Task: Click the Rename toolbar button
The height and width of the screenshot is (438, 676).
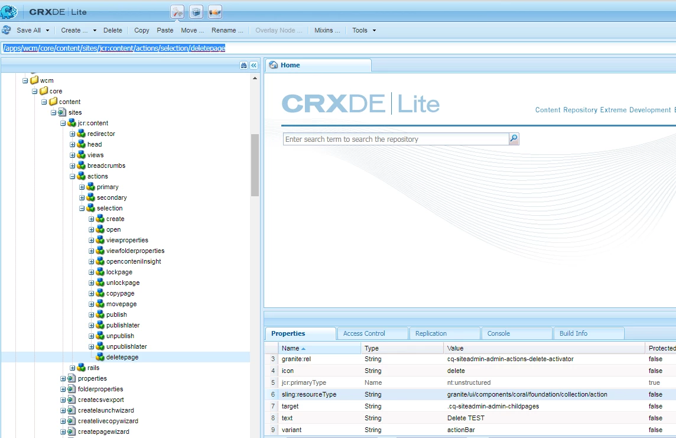Action: (227, 30)
